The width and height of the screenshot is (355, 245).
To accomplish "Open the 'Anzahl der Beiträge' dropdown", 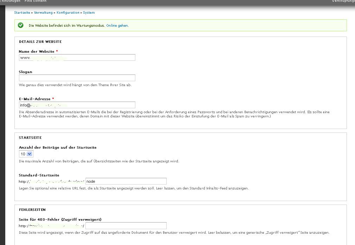I will [x=26, y=154].
